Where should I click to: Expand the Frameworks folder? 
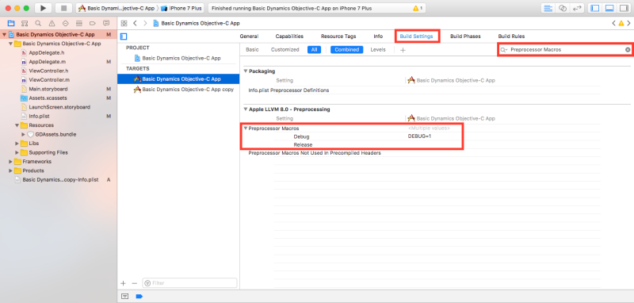click(x=10, y=161)
